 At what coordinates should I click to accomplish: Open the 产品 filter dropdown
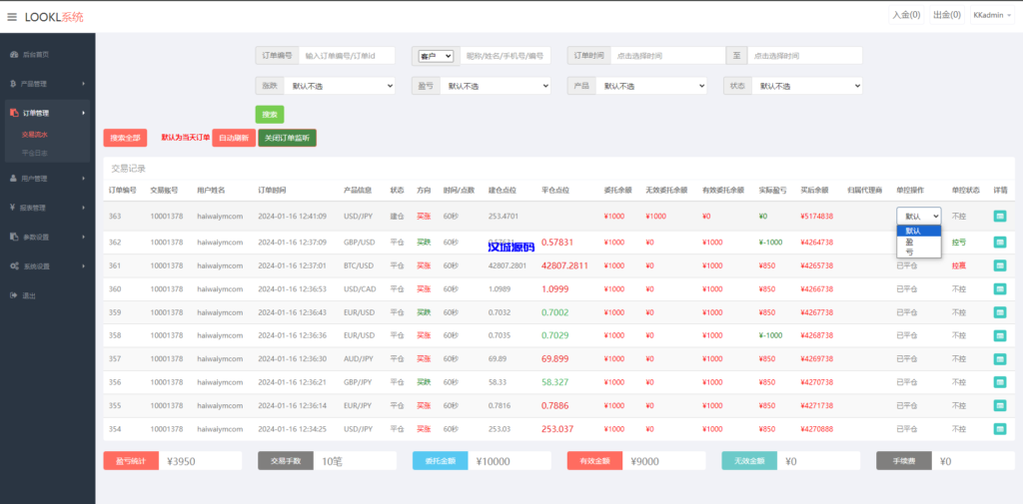pos(650,86)
